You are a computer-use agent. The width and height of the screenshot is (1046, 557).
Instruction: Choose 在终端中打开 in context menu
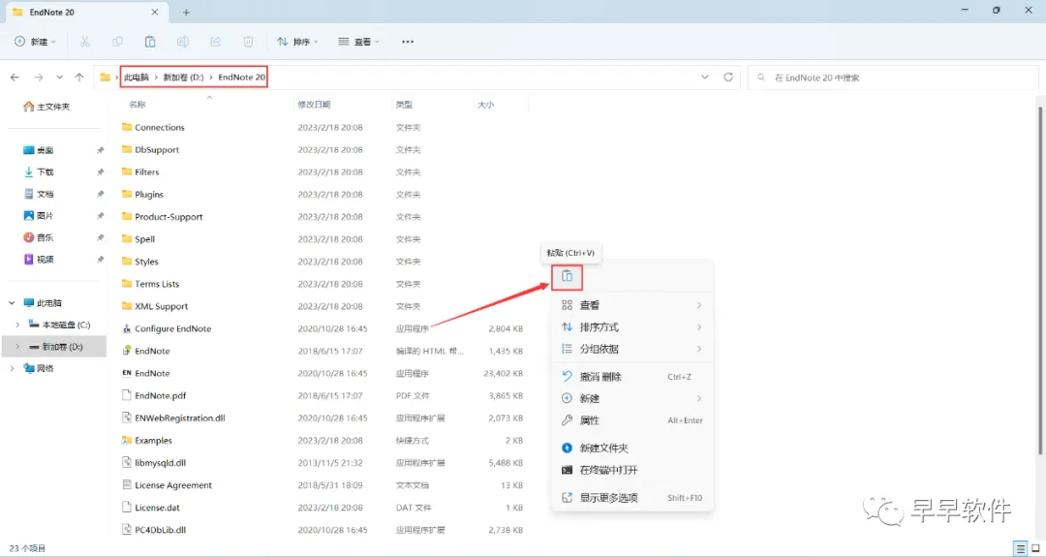click(632, 470)
